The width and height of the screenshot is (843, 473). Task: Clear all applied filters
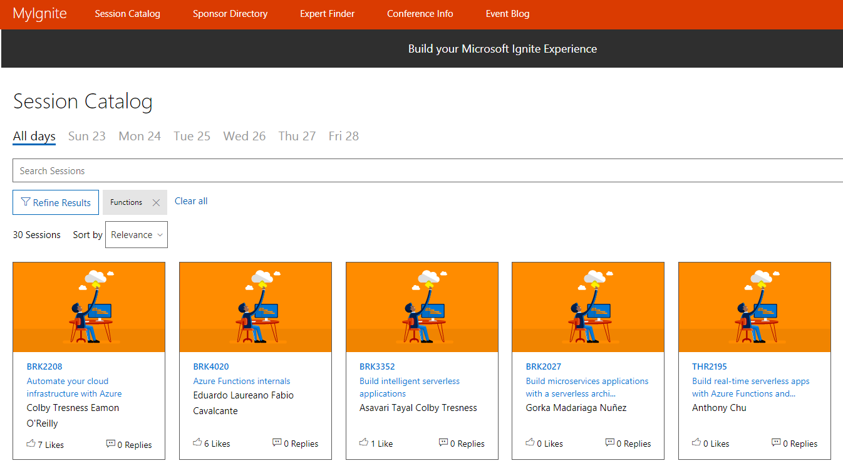coord(191,201)
